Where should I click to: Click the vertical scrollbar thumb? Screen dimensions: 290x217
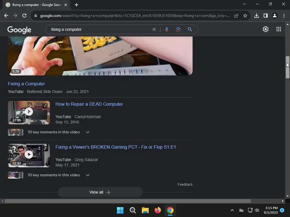click(287, 67)
